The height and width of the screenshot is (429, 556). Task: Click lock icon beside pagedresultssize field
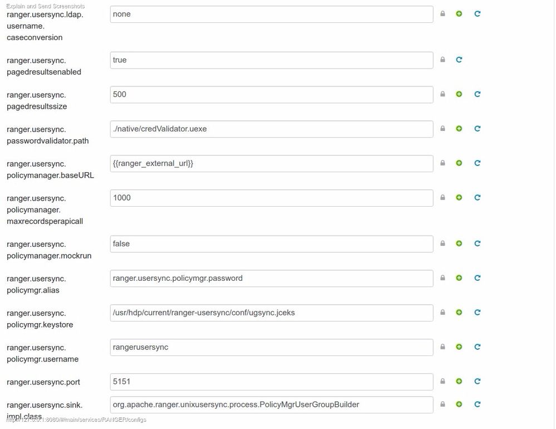pos(443,94)
